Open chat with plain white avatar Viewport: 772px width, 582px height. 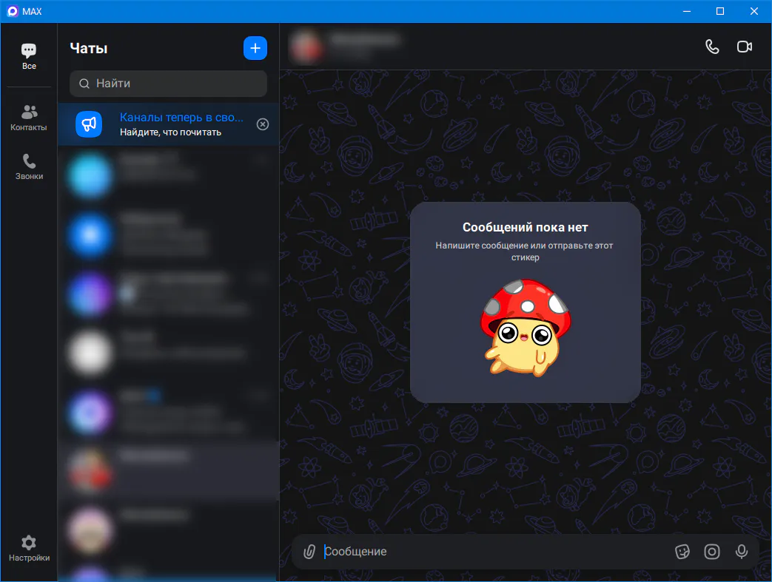[x=168, y=353]
